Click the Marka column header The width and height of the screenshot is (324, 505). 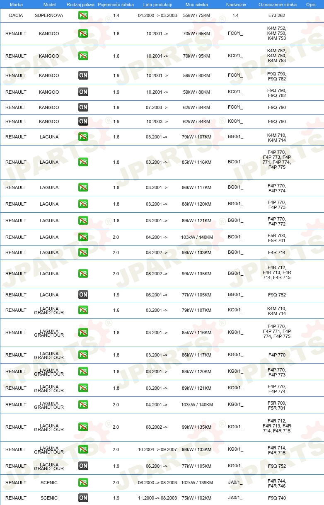16,4
